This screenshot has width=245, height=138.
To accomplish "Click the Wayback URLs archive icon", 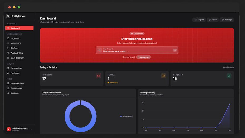I will (x=8, y=53).
